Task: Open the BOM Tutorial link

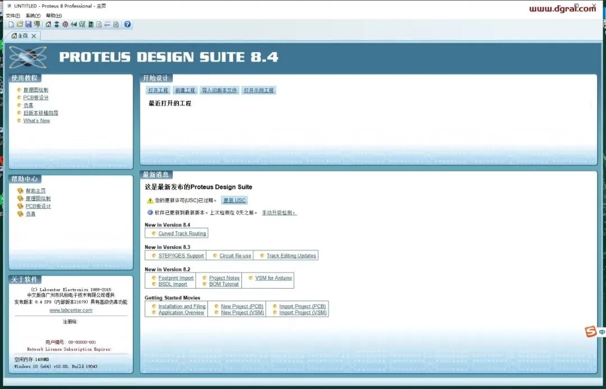Action: 224,284
